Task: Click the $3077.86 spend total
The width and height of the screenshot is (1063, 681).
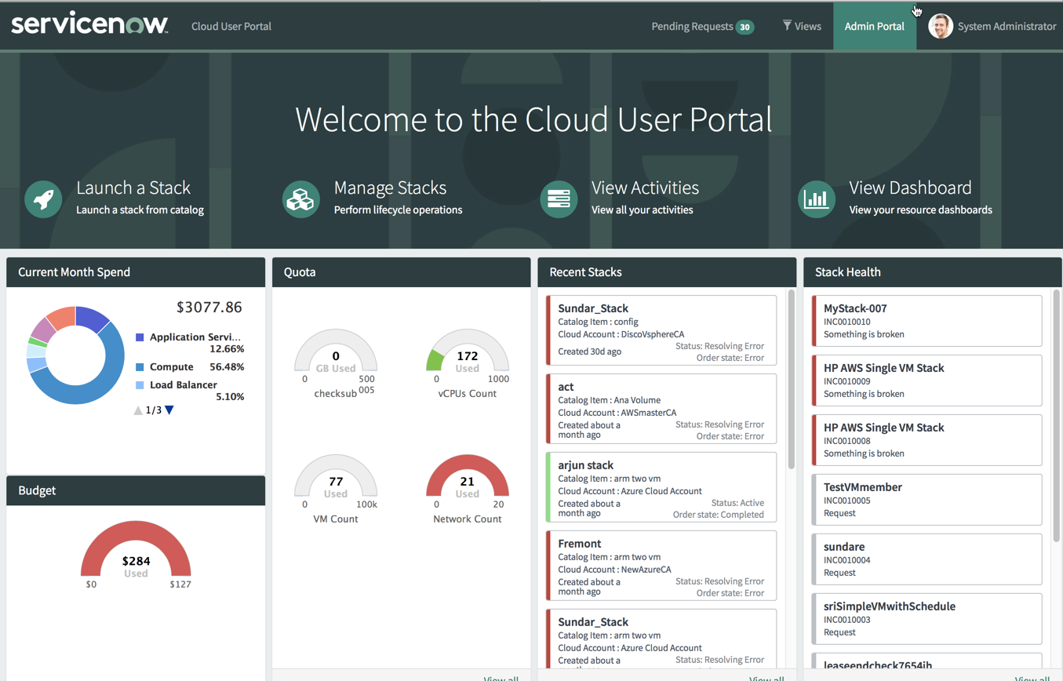Action: pos(209,308)
